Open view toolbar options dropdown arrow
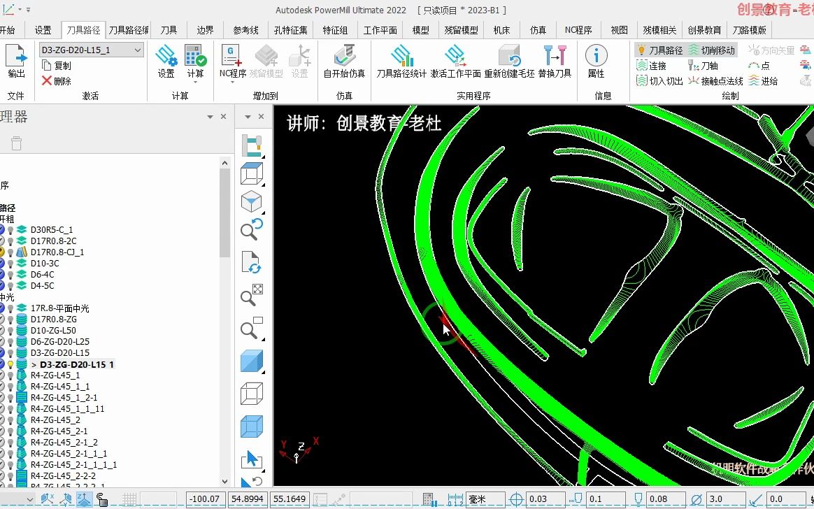 (x=248, y=117)
